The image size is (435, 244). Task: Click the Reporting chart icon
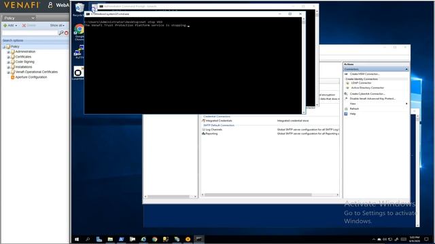204,134
